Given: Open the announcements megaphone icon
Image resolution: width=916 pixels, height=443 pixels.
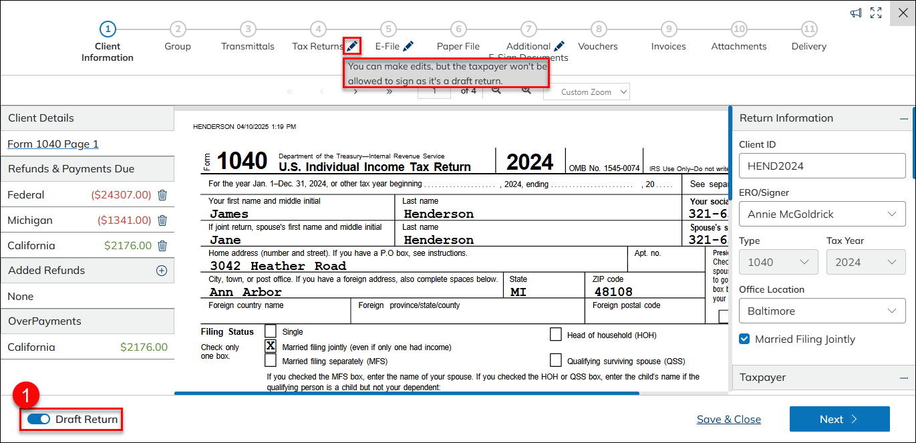Looking at the screenshot, I should point(855,13).
